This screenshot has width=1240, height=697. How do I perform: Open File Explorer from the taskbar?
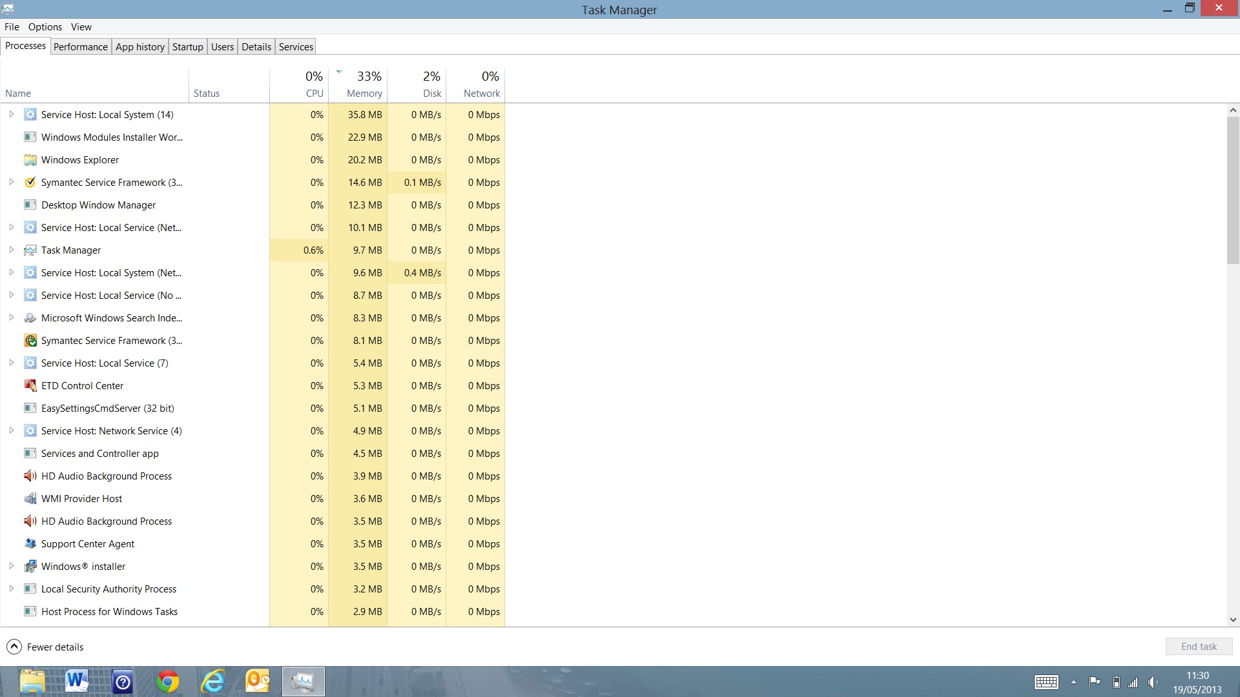click(32, 682)
